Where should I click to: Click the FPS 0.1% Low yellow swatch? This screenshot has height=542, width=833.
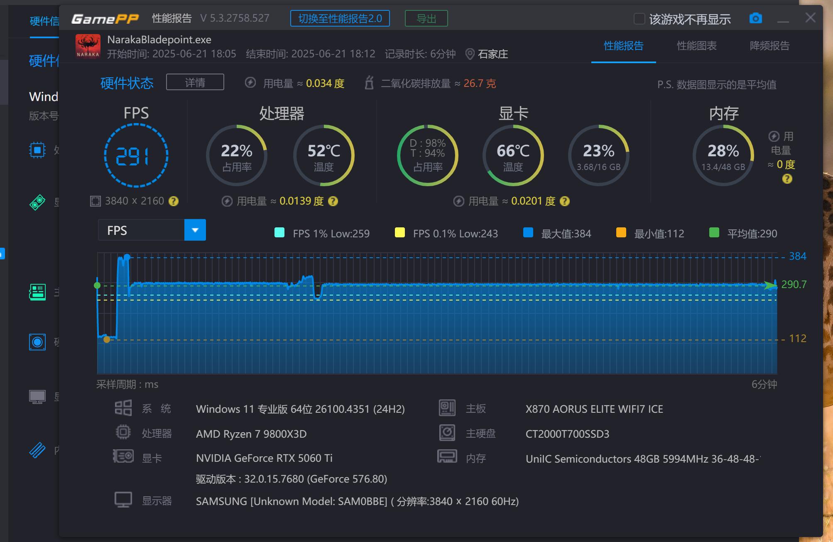click(399, 232)
